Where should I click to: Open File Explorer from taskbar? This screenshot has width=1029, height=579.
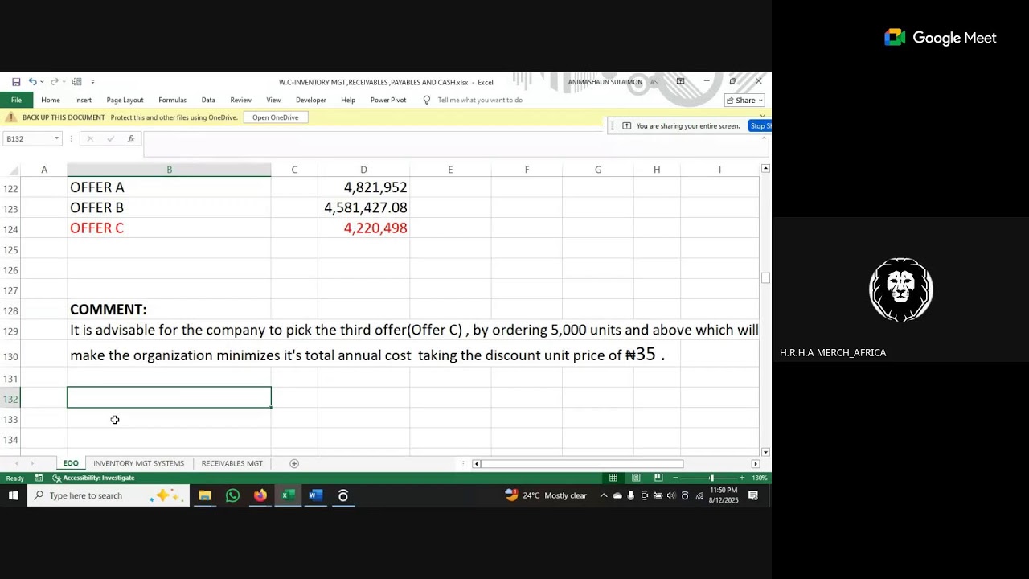point(205,495)
